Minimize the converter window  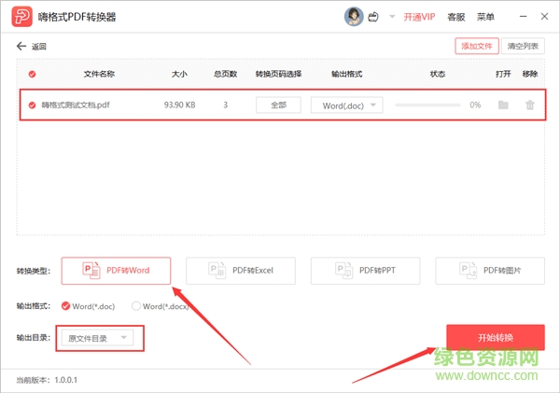(x=524, y=17)
